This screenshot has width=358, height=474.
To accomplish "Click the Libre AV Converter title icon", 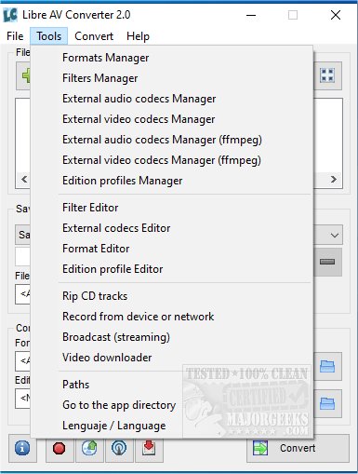I will click(x=10, y=15).
